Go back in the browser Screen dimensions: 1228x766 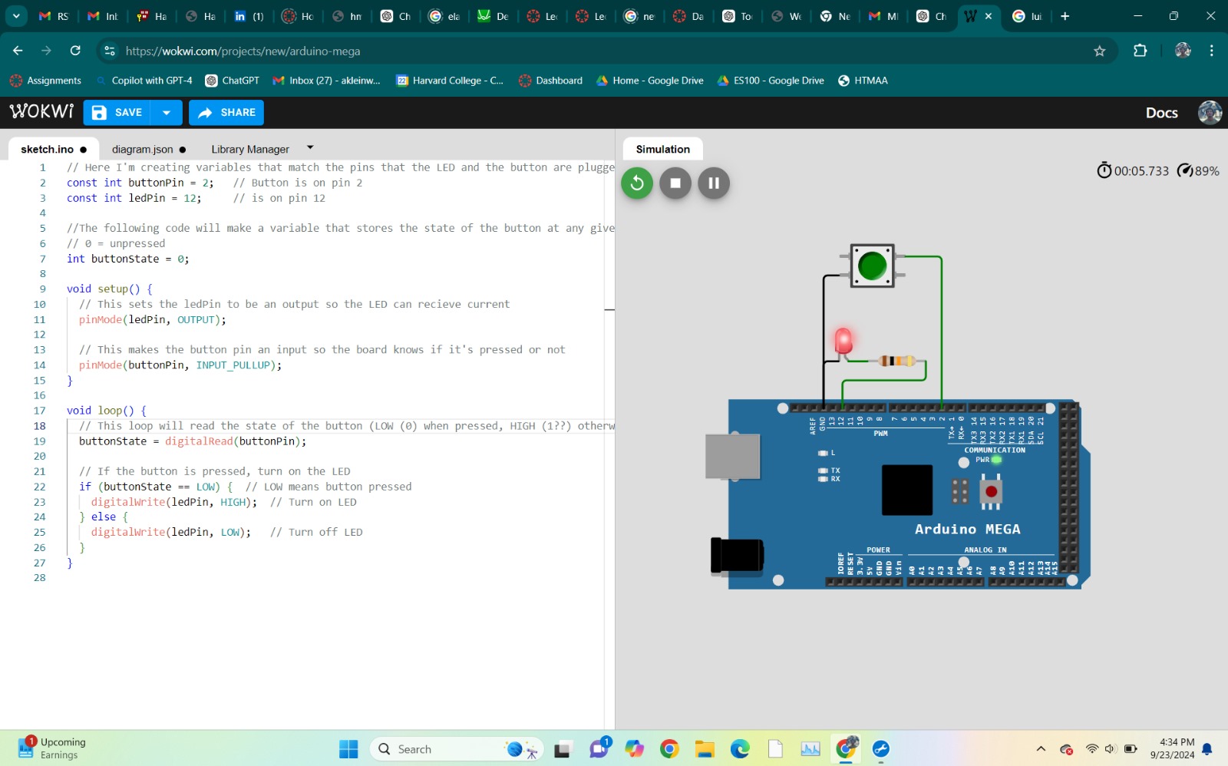[18, 51]
